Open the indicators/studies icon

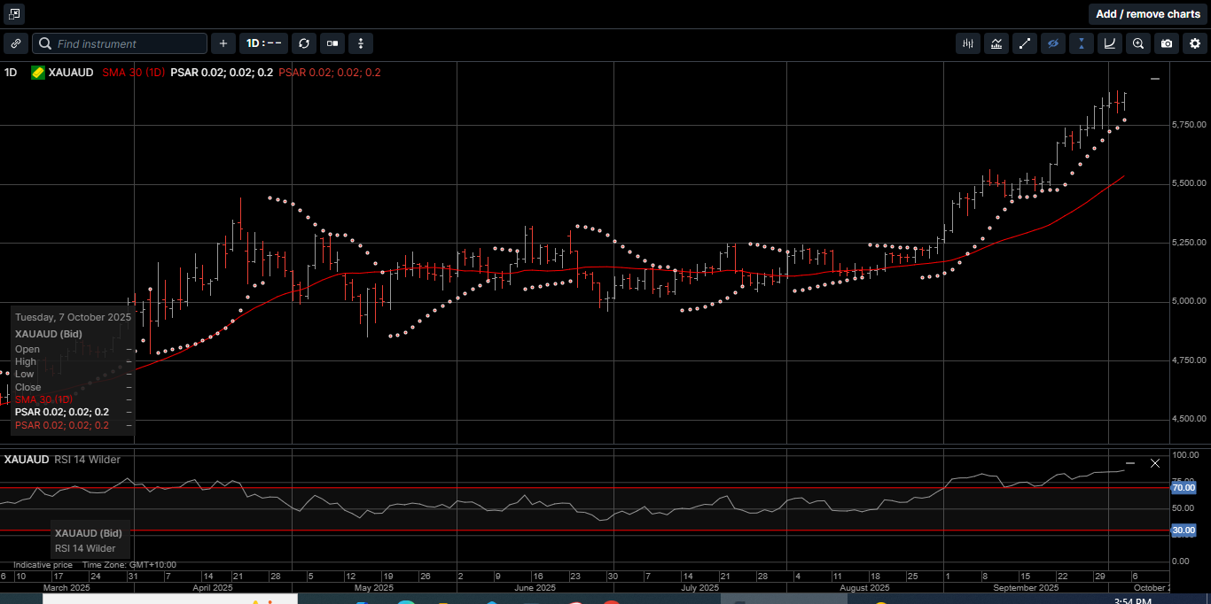click(996, 43)
